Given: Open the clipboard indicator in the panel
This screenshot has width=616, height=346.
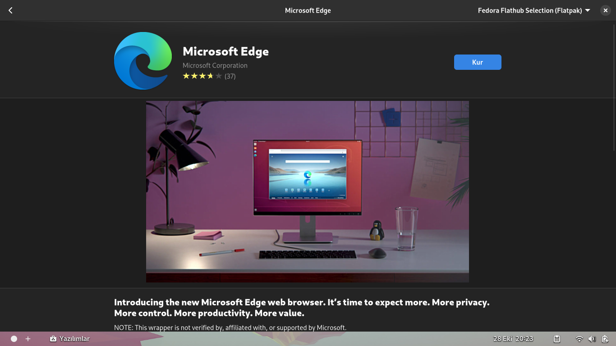Looking at the screenshot, I should (557, 339).
